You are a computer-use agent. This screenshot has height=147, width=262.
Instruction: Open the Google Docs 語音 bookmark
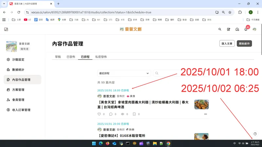pyautogui.click(x=38, y=20)
